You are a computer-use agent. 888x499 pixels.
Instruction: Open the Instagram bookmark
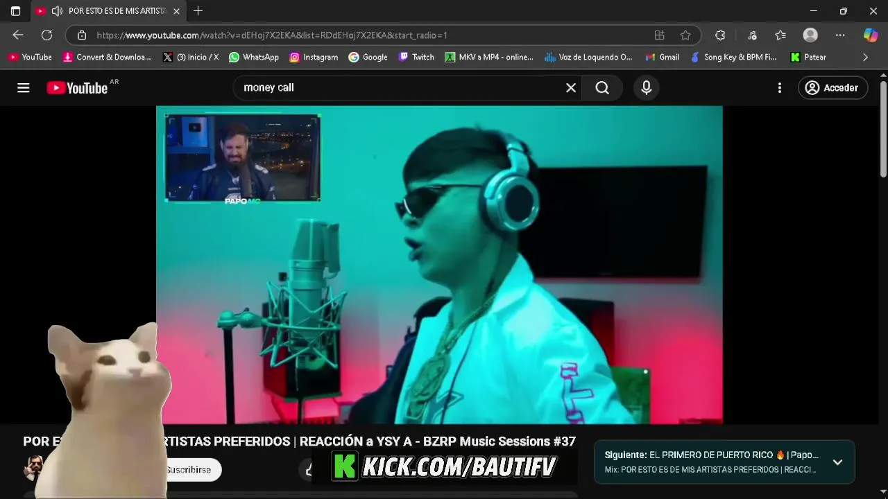(314, 57)
